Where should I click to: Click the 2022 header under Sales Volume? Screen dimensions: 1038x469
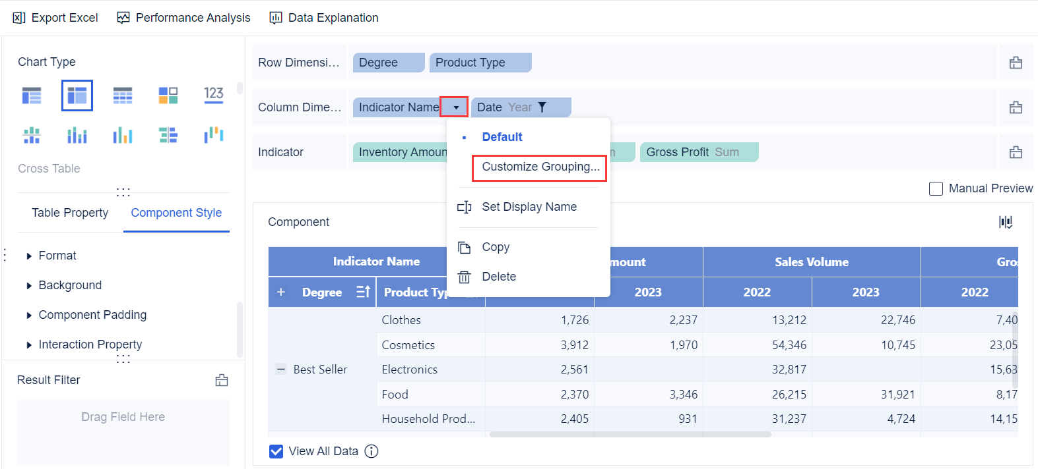tap(758, 292)
